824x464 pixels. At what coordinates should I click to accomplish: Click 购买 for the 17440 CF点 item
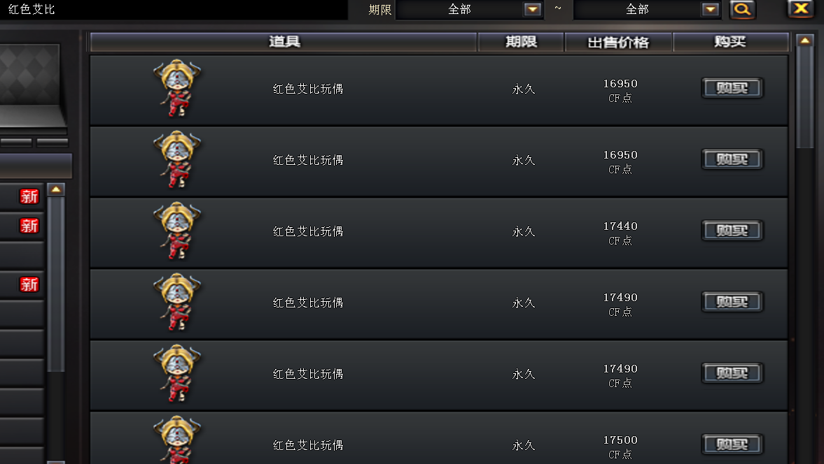(732, 231)
